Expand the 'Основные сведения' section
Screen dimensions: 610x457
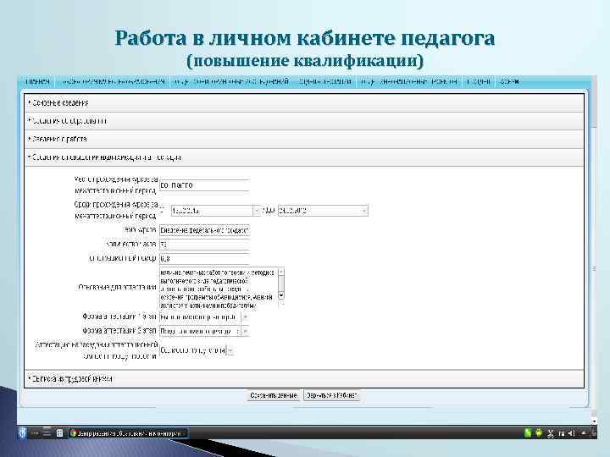pyautogui.click(x=304, y=103)
